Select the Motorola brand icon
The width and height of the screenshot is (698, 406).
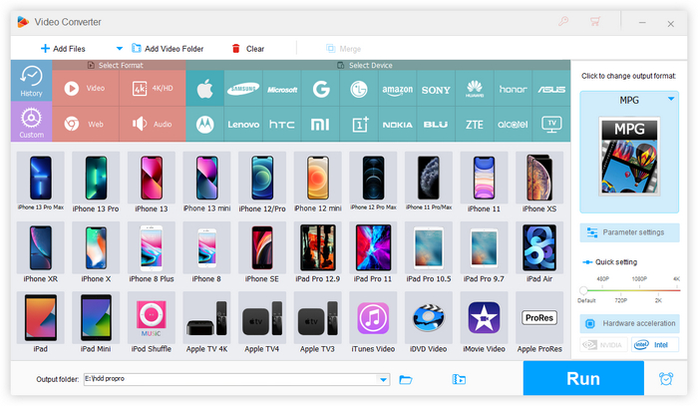tap(204, 125)
